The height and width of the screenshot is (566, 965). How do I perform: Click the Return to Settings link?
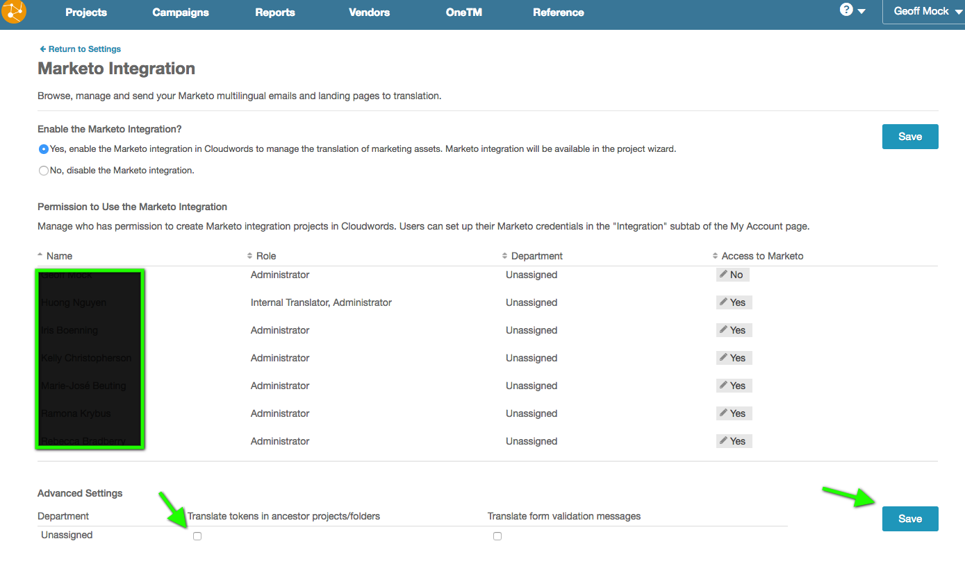(x=81, y=49)
